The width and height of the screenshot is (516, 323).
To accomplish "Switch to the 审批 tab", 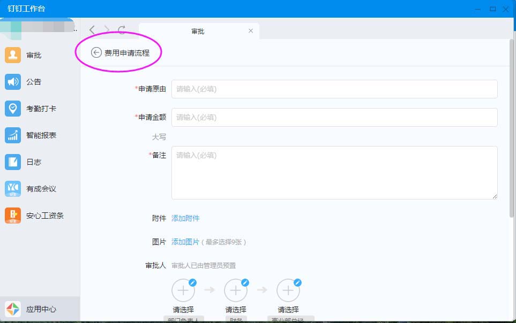I will click(x=198, y=32).
